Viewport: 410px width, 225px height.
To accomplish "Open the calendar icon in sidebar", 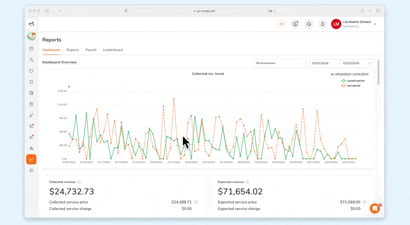I will coord(31,49).
